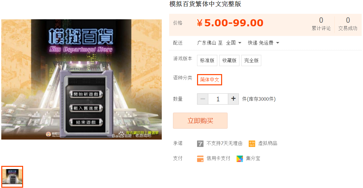Screen dimensions: 363x188
Task: Decrease quantity with the minus button
Action: click(x=203, y=99)
